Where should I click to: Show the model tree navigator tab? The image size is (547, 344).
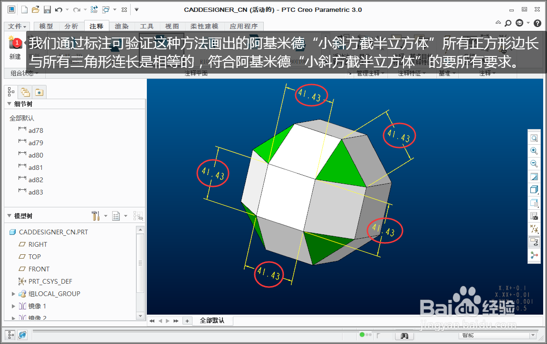point(11,92)
